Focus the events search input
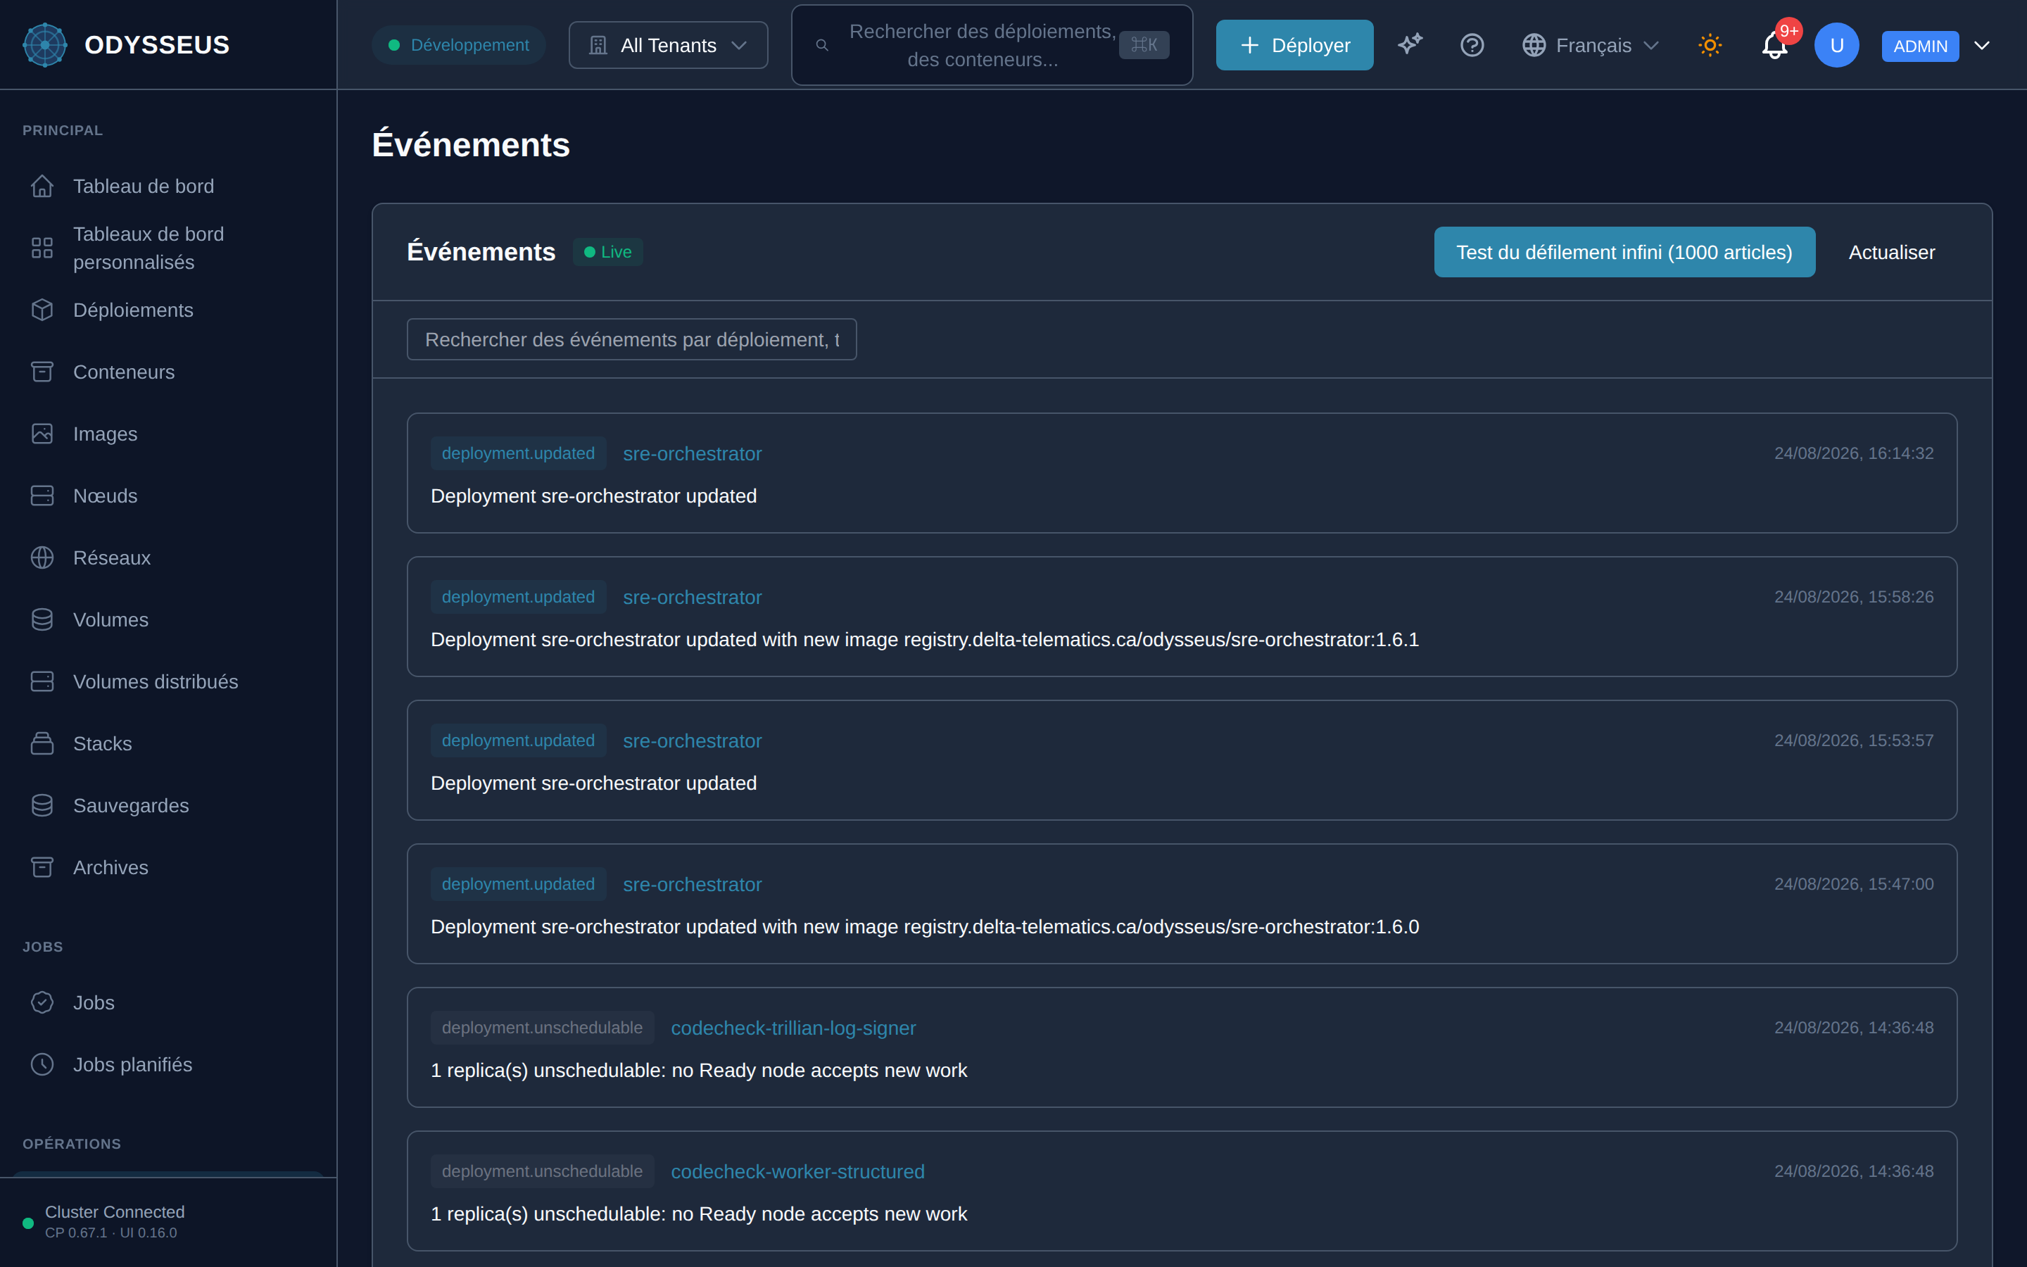Viewport: 2027px width, 1267px height. (x=631, y=339)
